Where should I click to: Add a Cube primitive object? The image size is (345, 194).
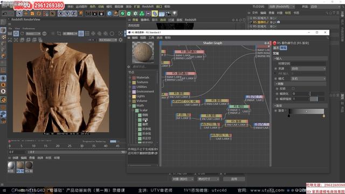[109, 13]
